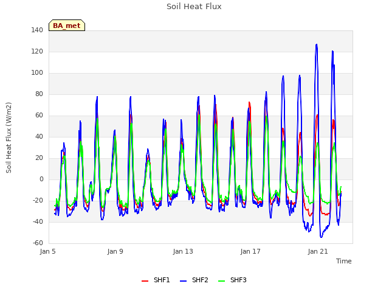Click the blue SHF2 legend color marker

(183, 281)
